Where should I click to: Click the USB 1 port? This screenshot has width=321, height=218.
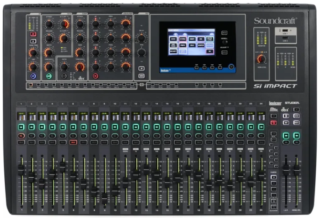[285, 30]
